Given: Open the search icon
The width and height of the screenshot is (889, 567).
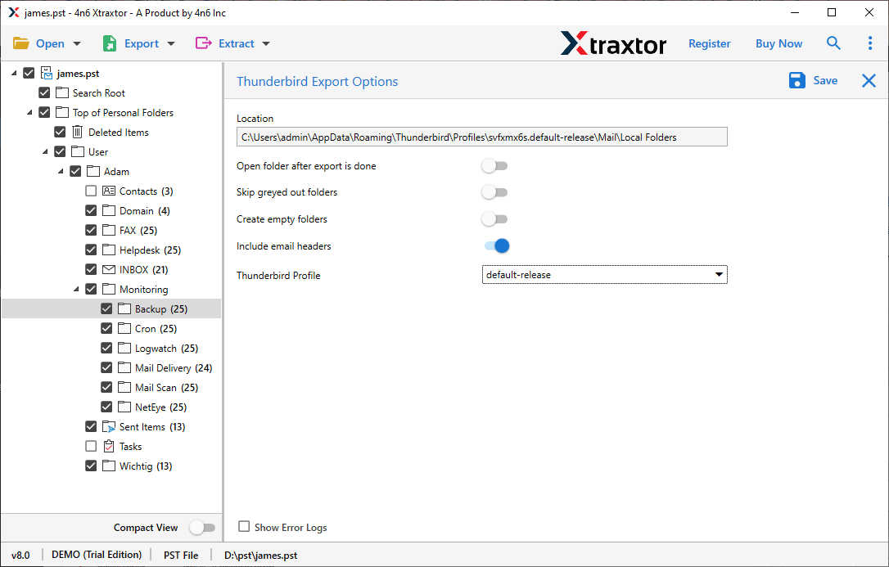Looking at the screenshot, I should (x=833, y=43).
